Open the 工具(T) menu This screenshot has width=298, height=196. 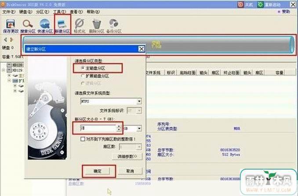point(59,12)
